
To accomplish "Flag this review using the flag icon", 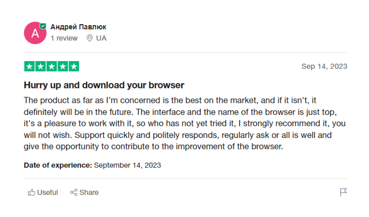I will (344, 192).
